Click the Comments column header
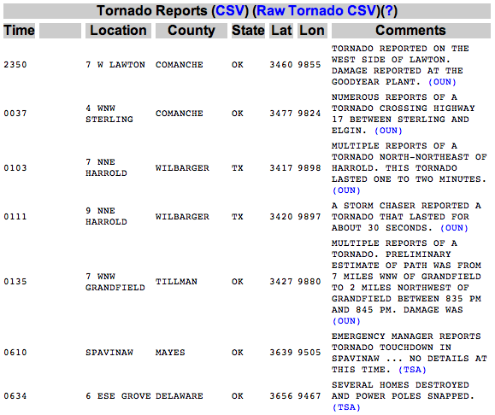 (410, 31)
